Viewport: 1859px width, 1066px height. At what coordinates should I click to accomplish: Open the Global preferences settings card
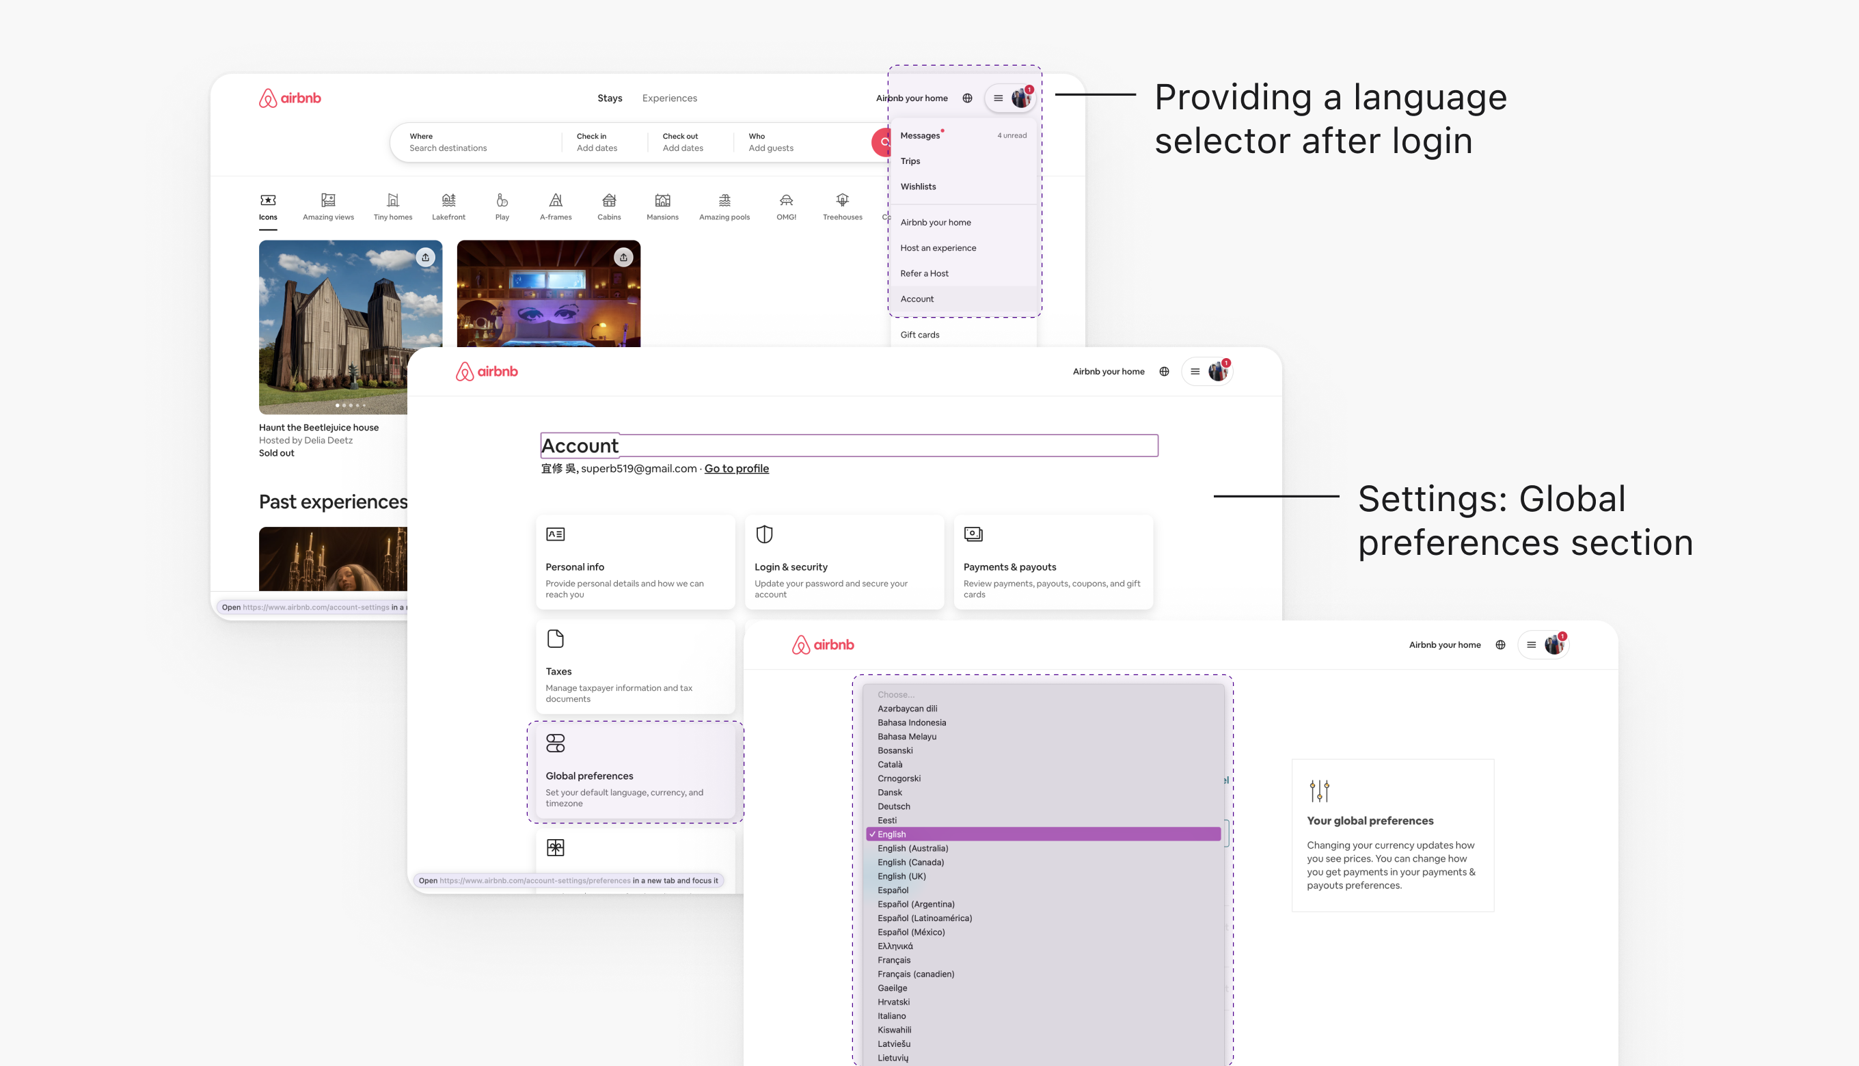pyautogui.click(x=636, y=771)
